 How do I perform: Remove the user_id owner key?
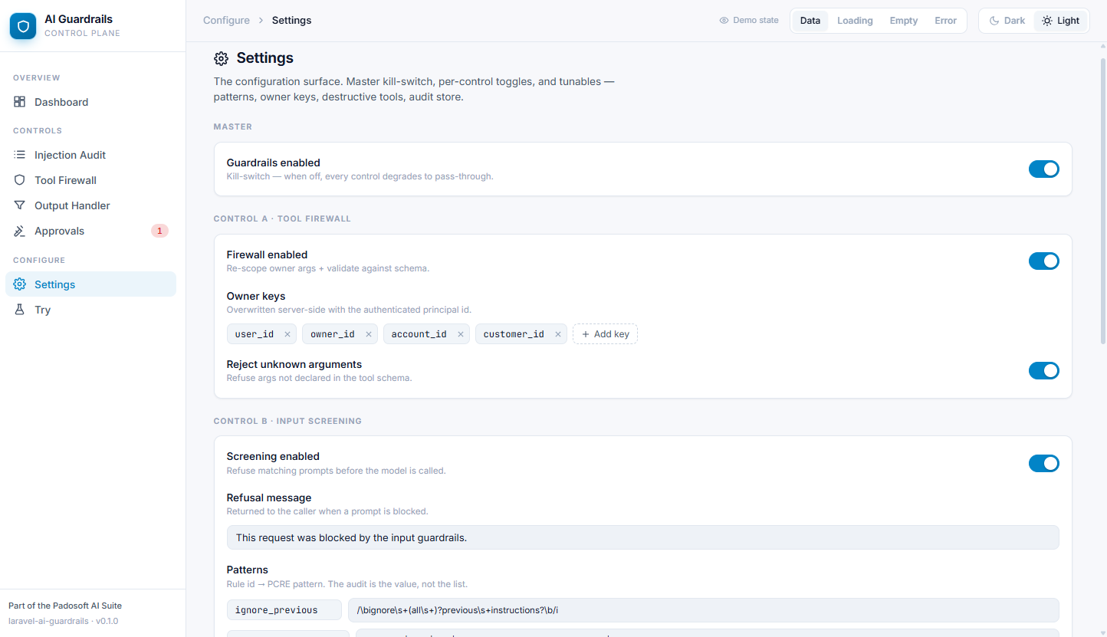coord(287,334)
